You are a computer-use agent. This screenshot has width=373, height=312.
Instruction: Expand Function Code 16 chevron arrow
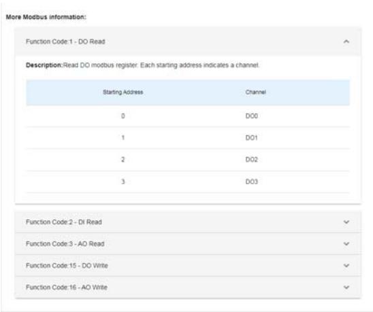[x=346, y=288]
